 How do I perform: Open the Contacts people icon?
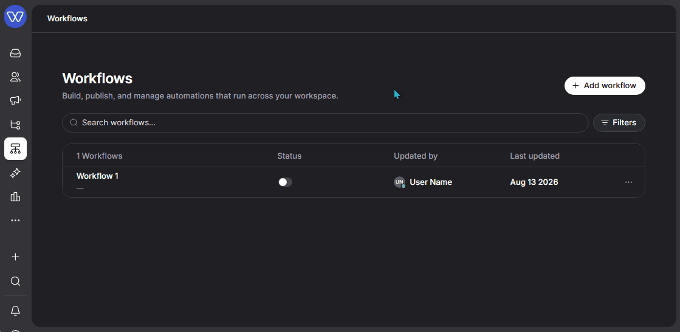(15, 77)
